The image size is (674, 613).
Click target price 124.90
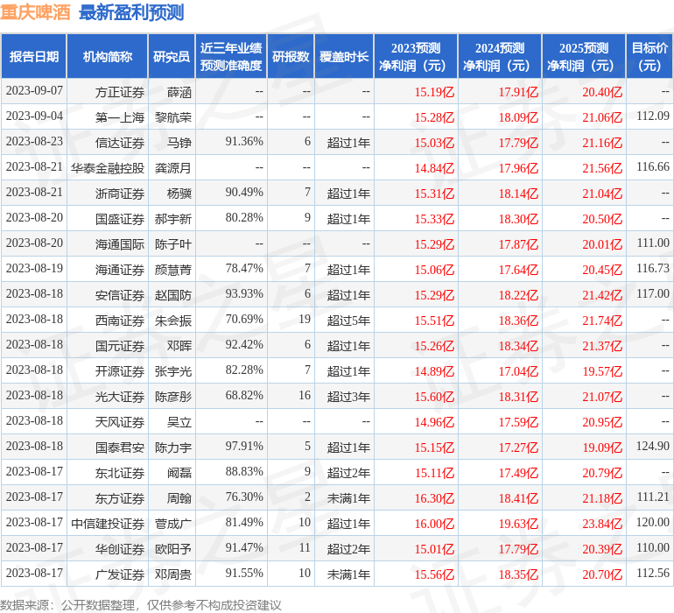(653, 446)
